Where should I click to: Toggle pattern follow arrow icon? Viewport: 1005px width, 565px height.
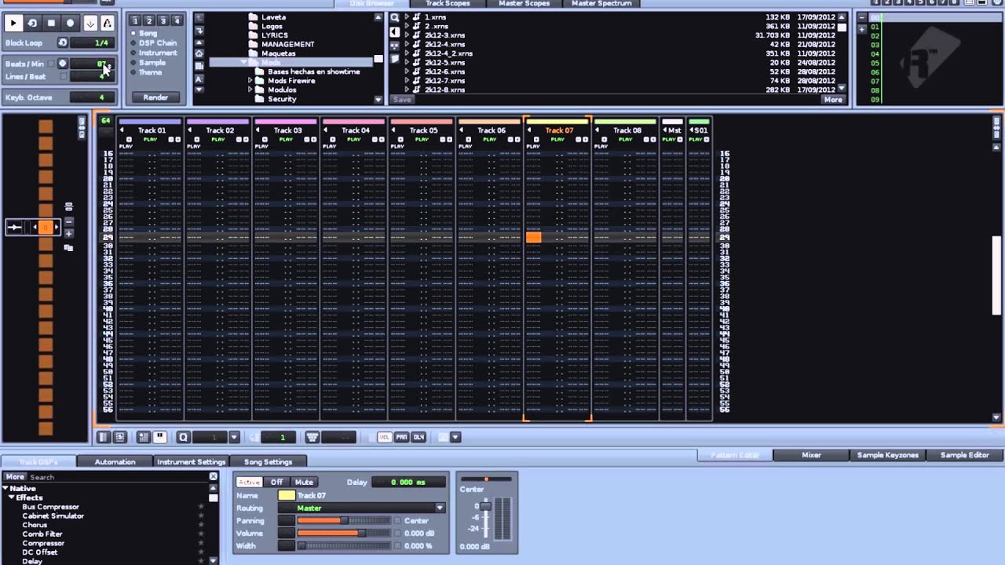point(90,24)
